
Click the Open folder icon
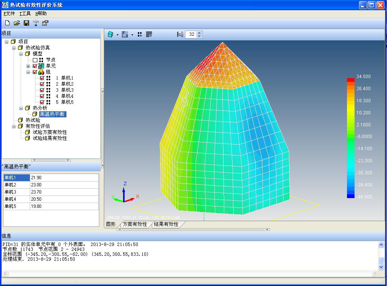click(x=17, y=23)
